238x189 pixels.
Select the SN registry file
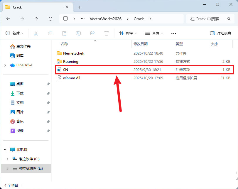pyautogui.click(x=144, y=70)
